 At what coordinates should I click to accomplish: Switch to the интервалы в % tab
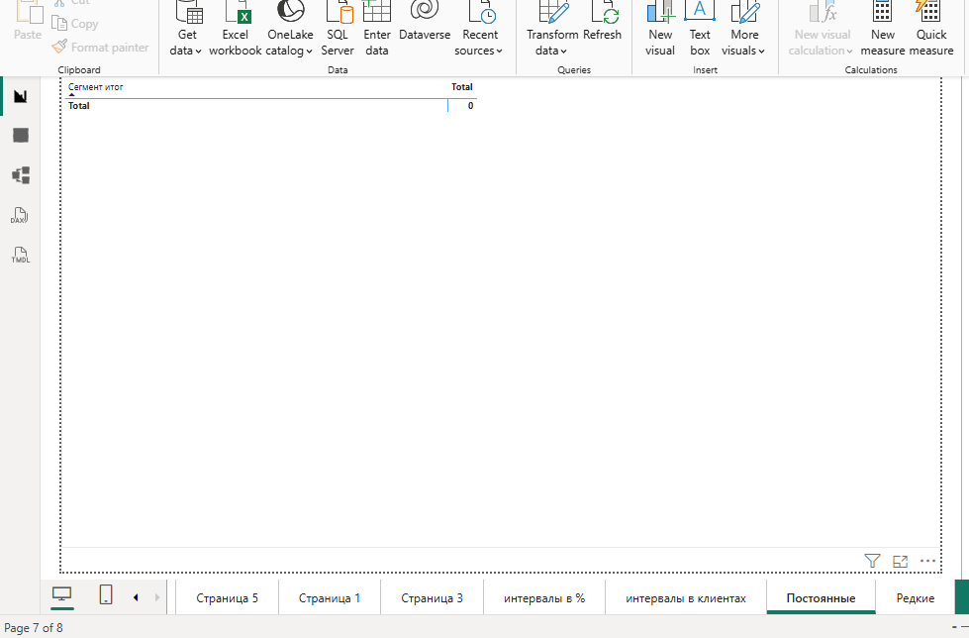(x=544, y=597)
